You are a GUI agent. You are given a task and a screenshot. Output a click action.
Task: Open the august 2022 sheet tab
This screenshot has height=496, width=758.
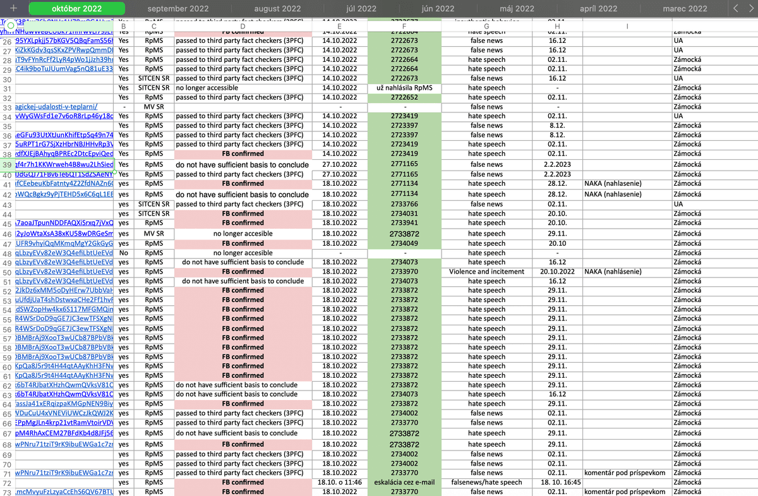click(x=277, y=9)
